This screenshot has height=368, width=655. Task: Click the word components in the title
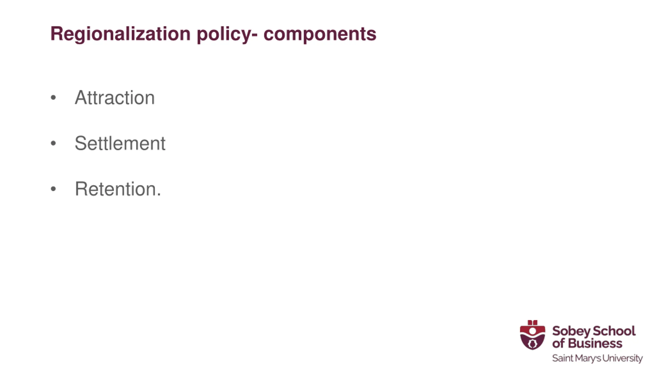[320, 34]
